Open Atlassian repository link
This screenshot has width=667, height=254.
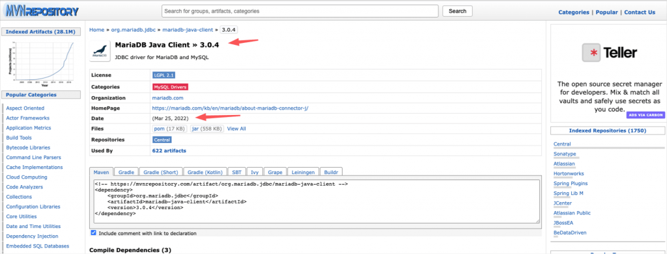[x=564, y=164]
